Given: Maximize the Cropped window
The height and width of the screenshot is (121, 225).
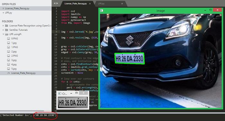Looking at the screenshot, I should click(76, 93).
